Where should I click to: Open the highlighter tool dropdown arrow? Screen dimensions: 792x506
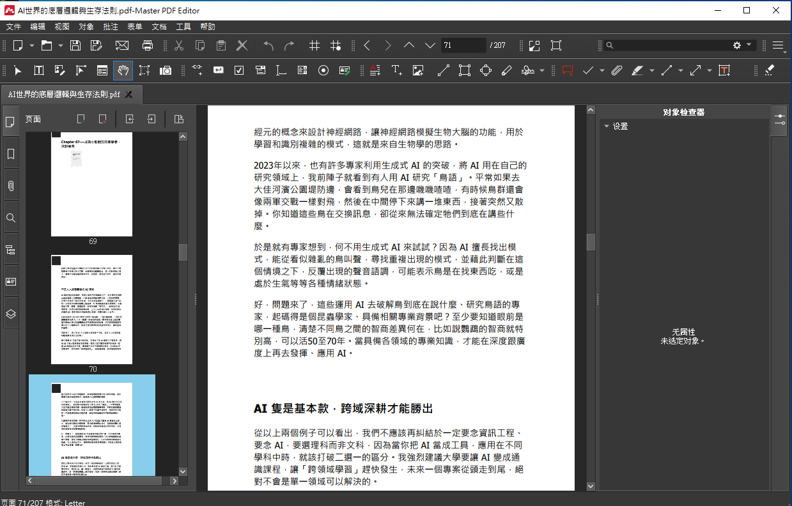pyautogui.click(x=651, y=70)
